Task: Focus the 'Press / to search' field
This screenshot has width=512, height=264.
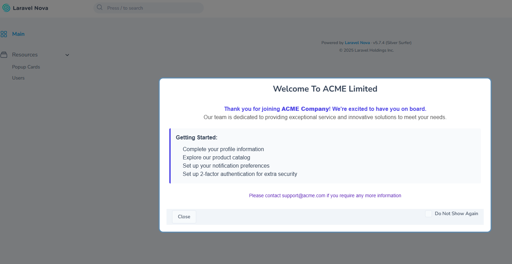Action: 152,8
